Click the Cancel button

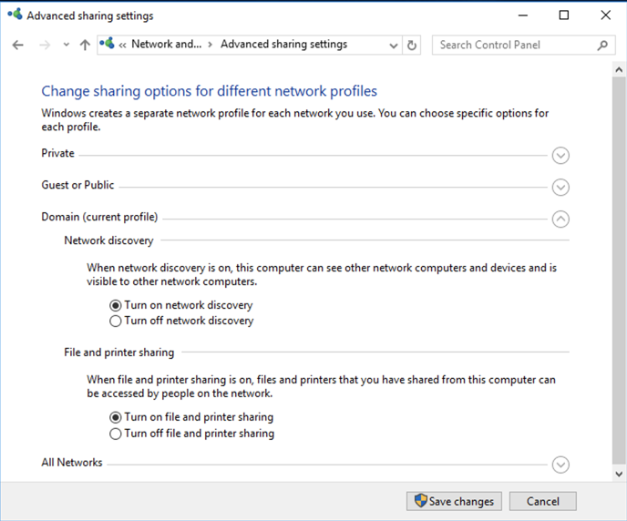point(542,501)
